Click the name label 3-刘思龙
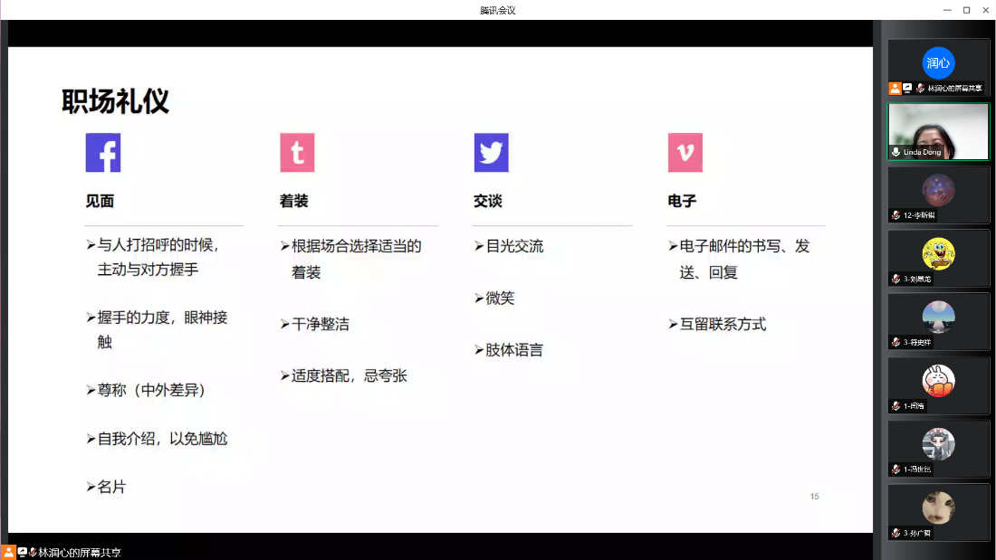The width and height of the screenshot is (996, 560). click(x=917, y=279)
